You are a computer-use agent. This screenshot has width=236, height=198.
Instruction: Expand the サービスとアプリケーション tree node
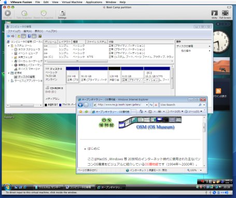pos(9,81)
